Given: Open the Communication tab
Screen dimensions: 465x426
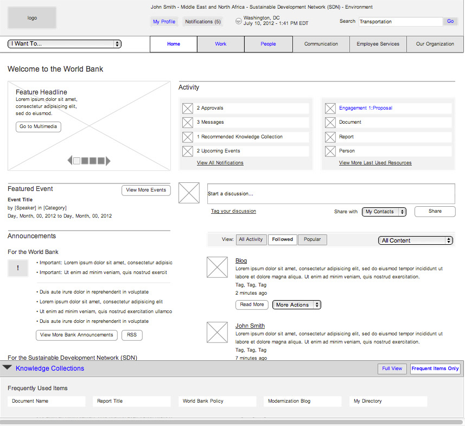Looking at the screenshot, I should (321, 44).
